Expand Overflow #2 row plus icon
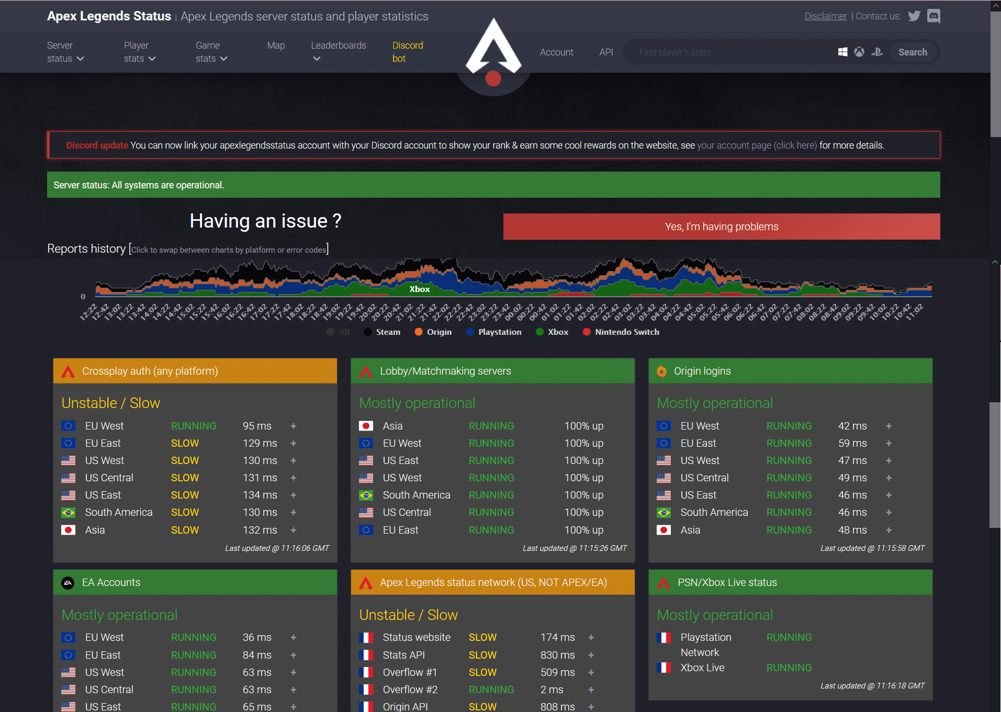The height and width of the screenshot is (712, 1001). click(x=591, y=690)
